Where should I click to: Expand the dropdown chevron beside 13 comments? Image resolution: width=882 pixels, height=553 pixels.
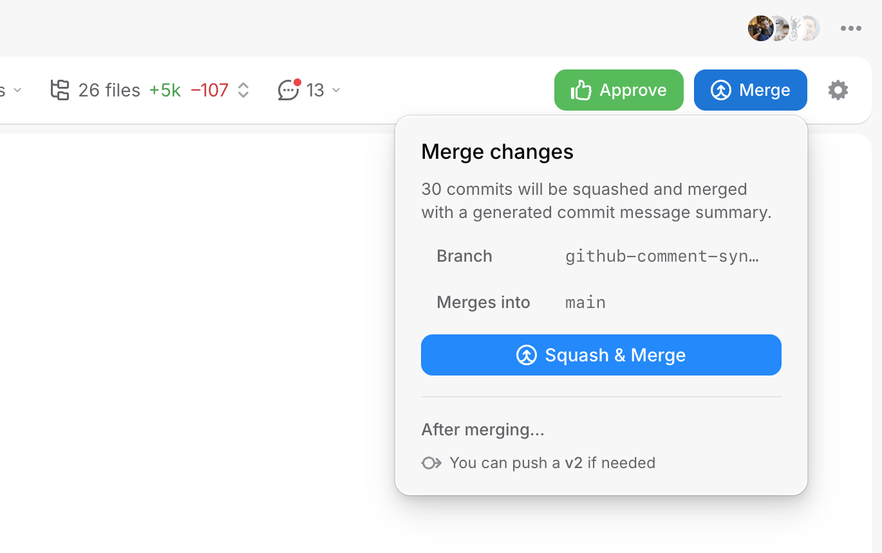pos(336,90)
